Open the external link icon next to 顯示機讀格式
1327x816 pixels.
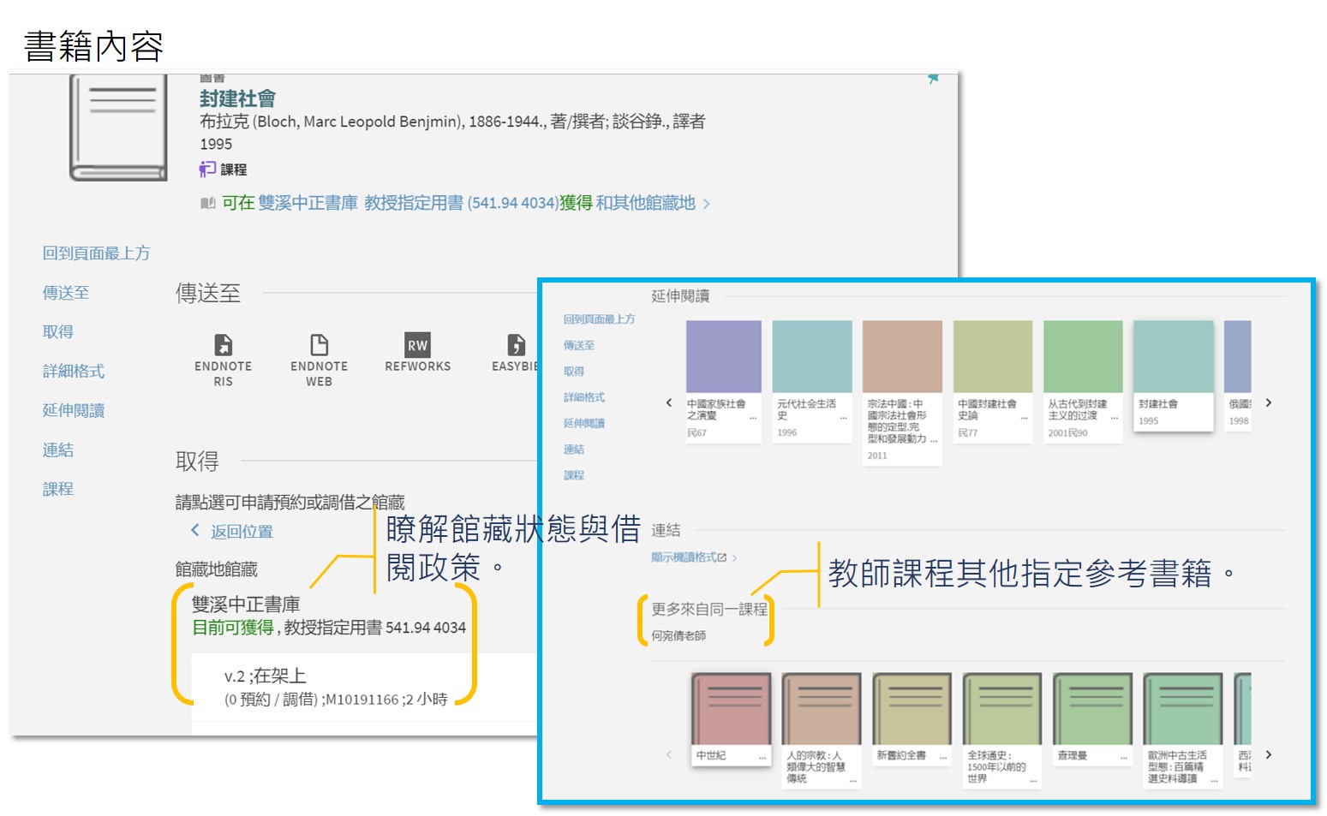click(x=722, y=557)
